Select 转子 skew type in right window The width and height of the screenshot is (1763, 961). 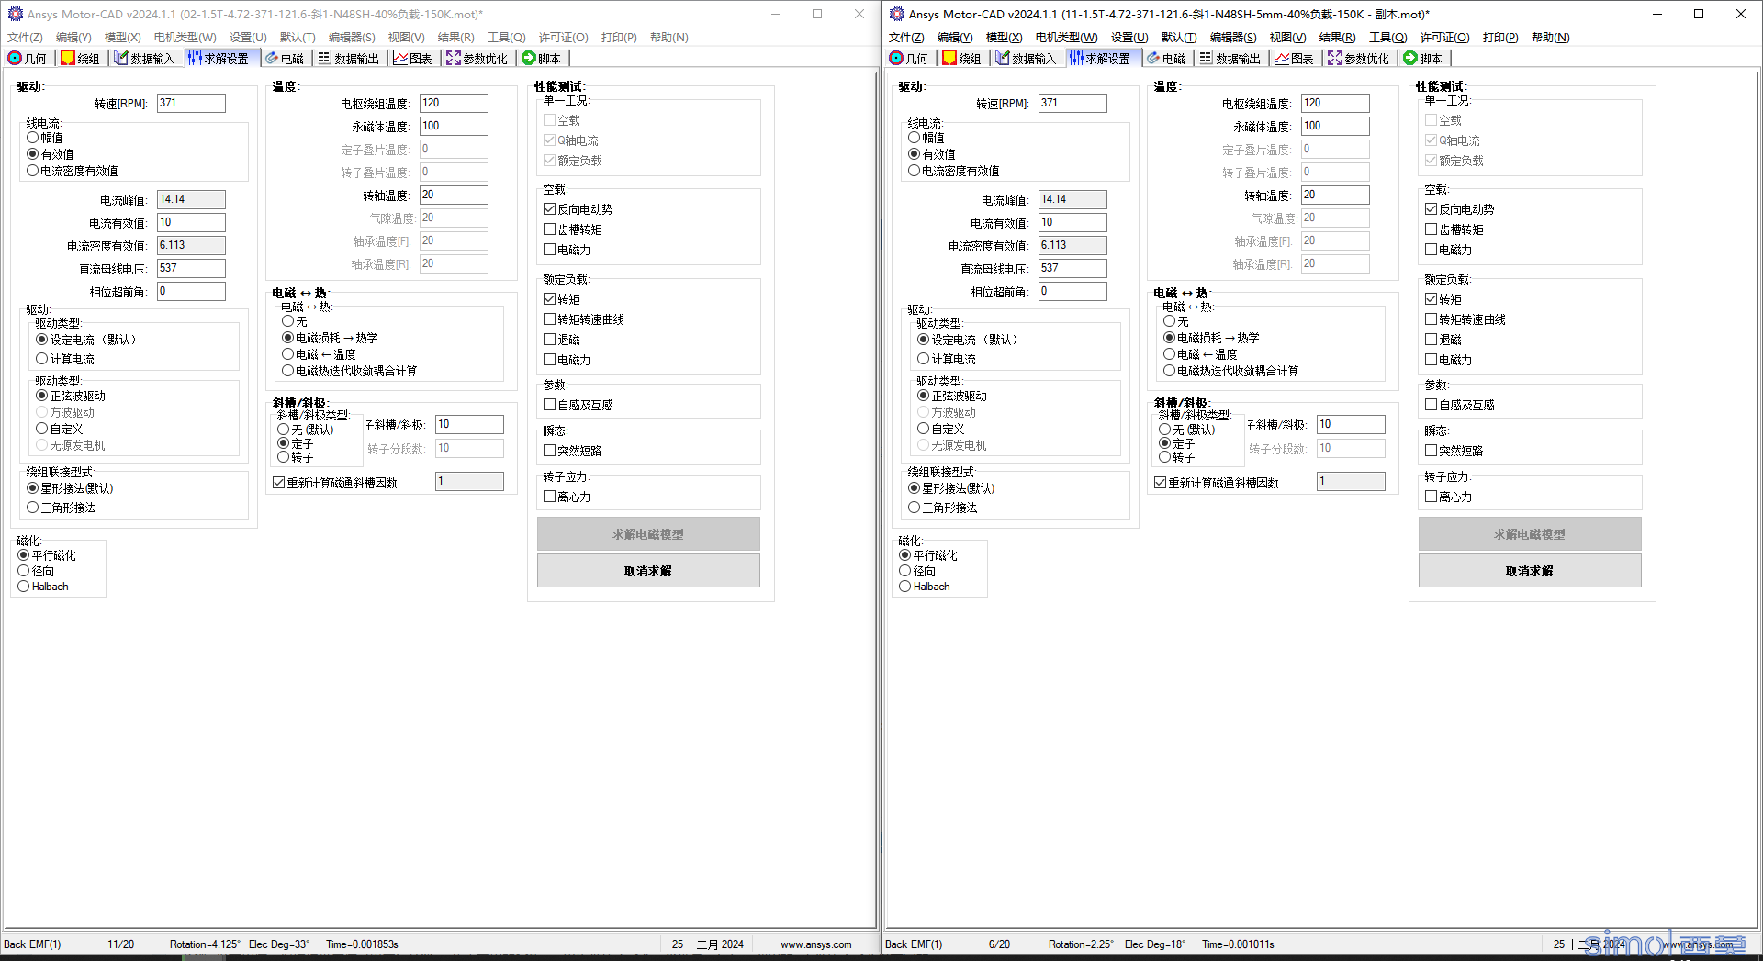(1164, 457)
